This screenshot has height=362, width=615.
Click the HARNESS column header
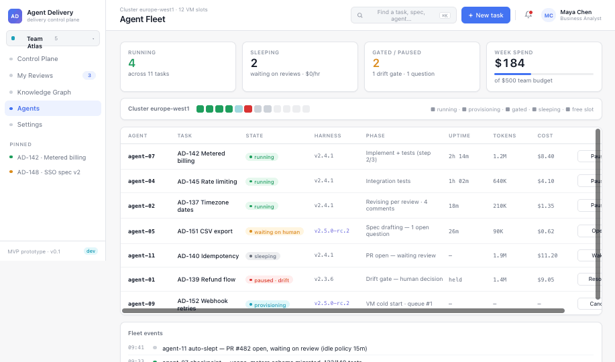click(327, 135)
